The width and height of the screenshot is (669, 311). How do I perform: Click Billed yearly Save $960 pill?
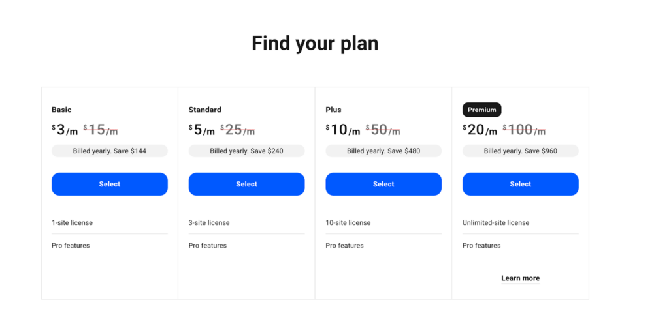click(521, 151)
